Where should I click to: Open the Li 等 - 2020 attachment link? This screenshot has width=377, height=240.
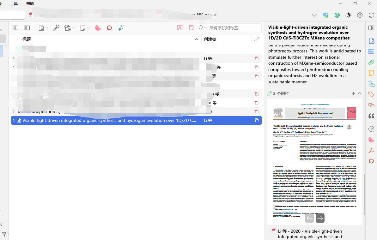coord(310,234)
